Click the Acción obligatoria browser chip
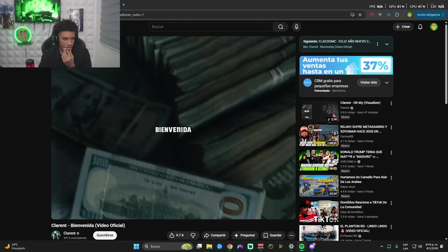Image resolution: width=448 pixels, height=252 pixels. tap(430, 15)
